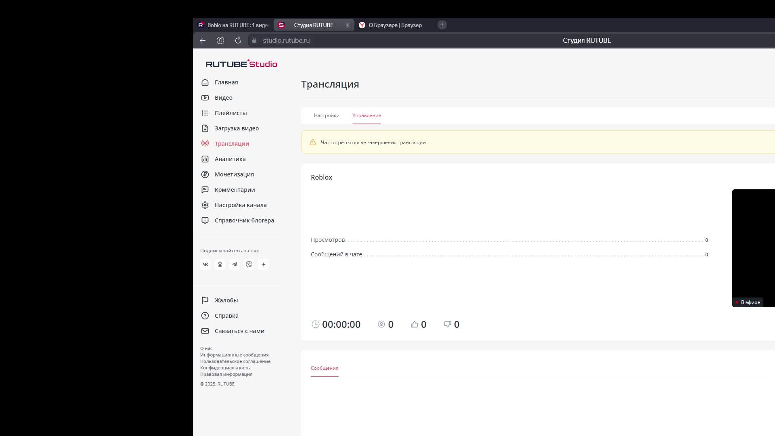Switch to Boblo на RUTUBE browser tab
This screenshot has height=436, width=775.
[x=233, y=25]
